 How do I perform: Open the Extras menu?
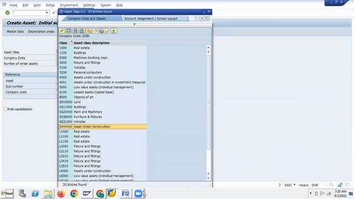tap(50, 5)
